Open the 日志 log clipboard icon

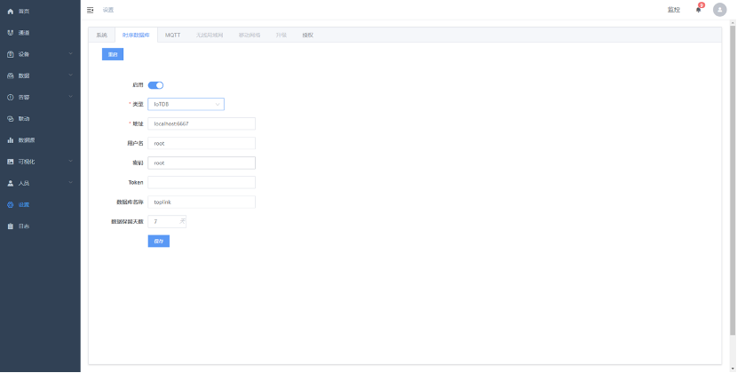[x=11, y=226]
